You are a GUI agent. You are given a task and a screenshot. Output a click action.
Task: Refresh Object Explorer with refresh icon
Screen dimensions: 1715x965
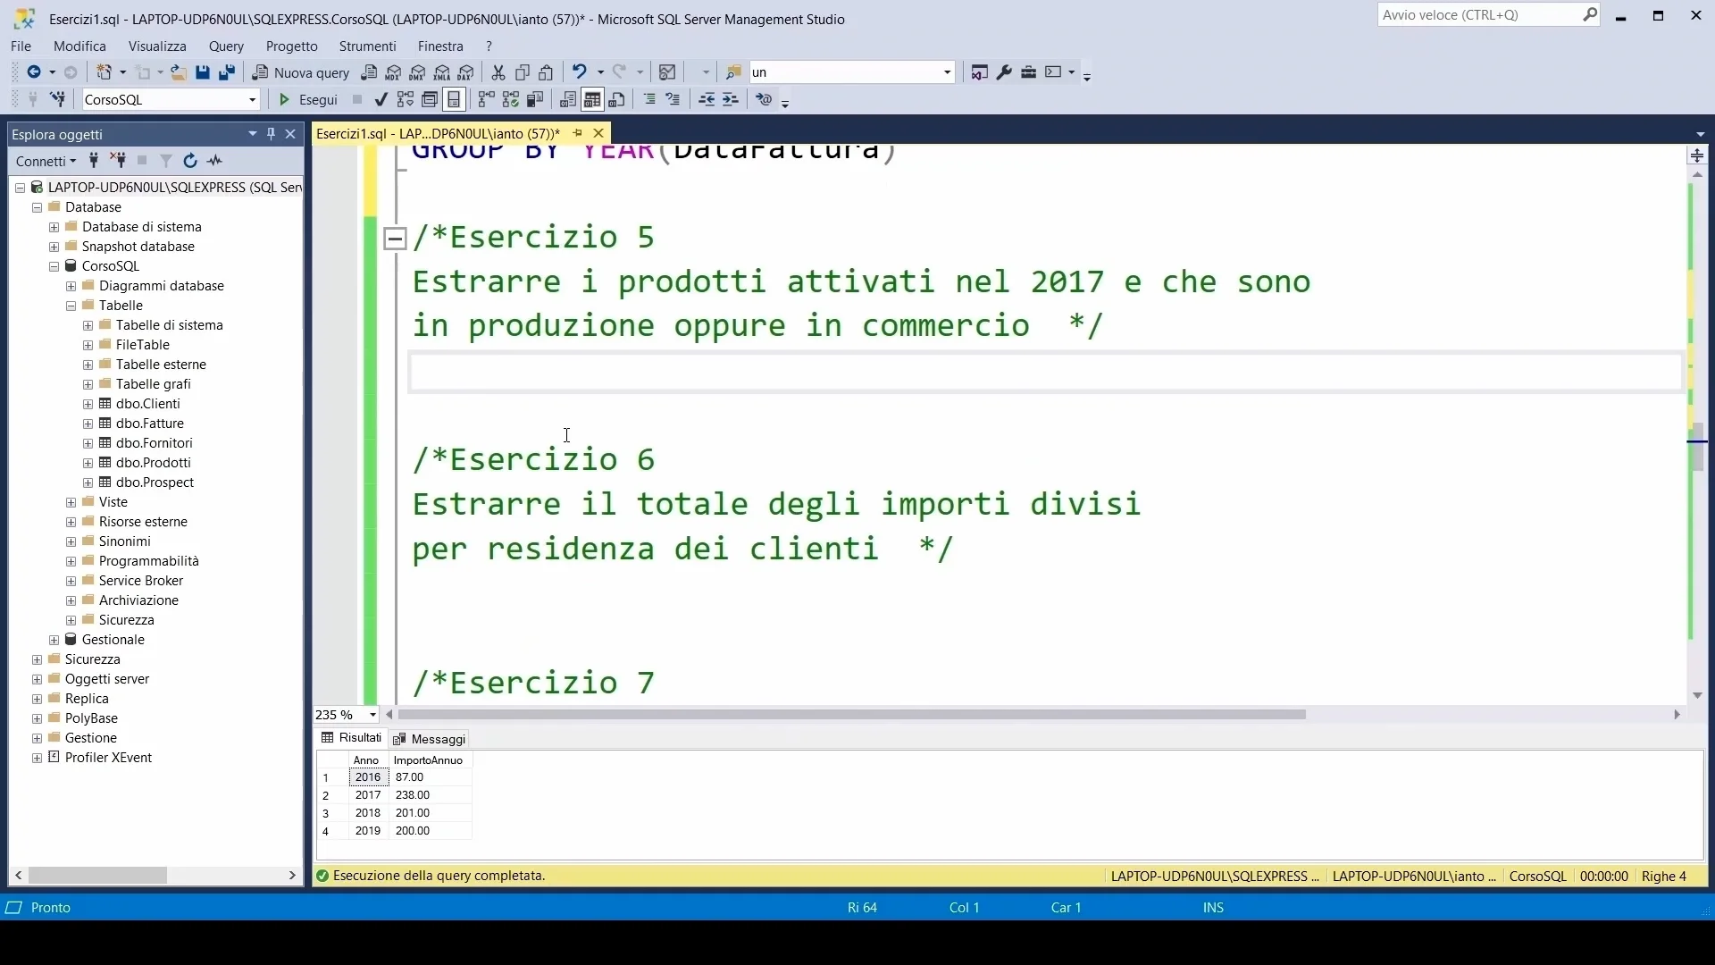click(190, 161)
